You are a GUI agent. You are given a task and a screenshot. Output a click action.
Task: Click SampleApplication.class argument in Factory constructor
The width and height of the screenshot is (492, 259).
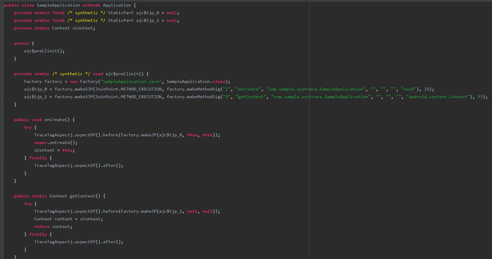tap(196, 81)
